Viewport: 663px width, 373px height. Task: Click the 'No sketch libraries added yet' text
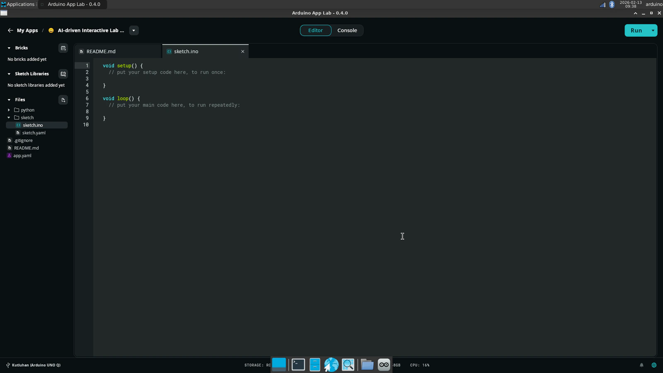(x=36, y=85)
